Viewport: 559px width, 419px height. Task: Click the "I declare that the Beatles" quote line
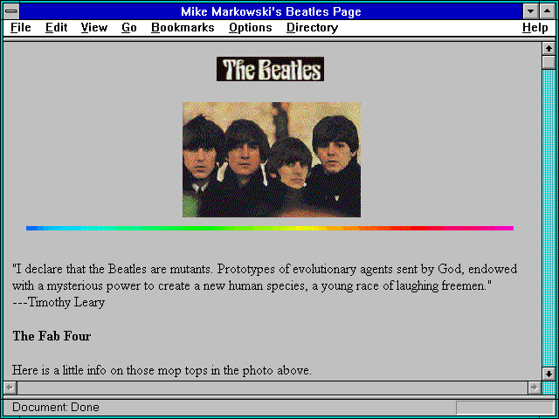coord(265,269)
